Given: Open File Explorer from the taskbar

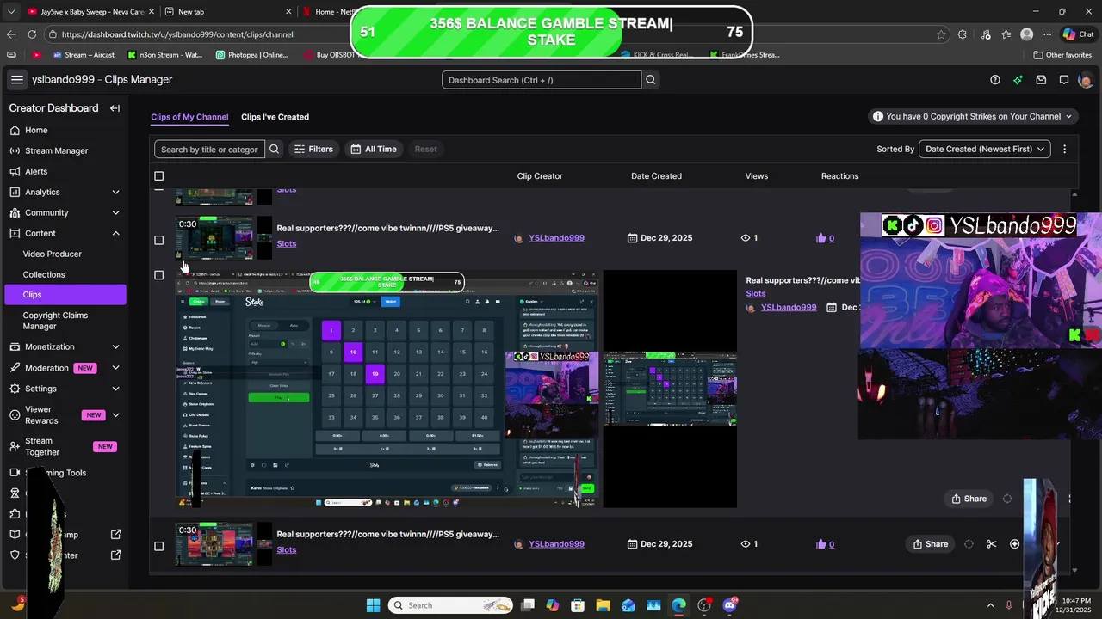Looking at the screenshot, I should click(x=603, y=605).
